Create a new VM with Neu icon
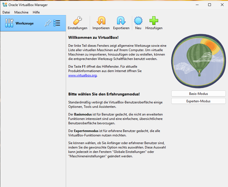This screenshot has height=187, width=228. click(138, 21)
